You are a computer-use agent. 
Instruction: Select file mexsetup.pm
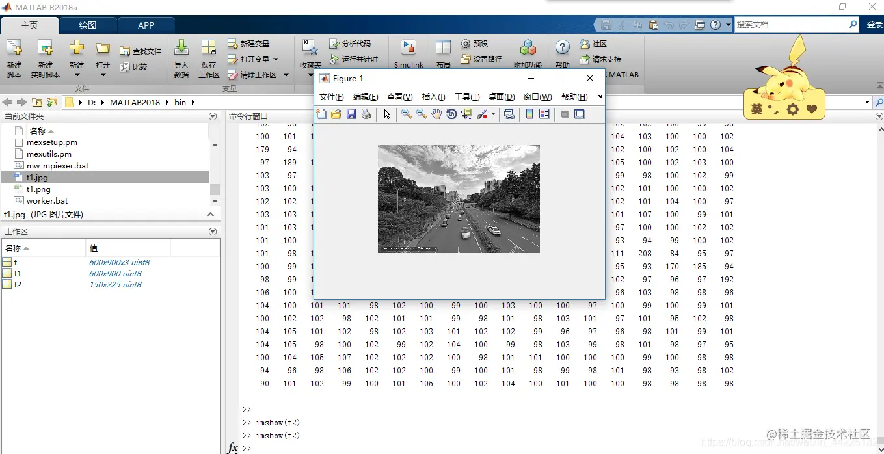[52, 142]
